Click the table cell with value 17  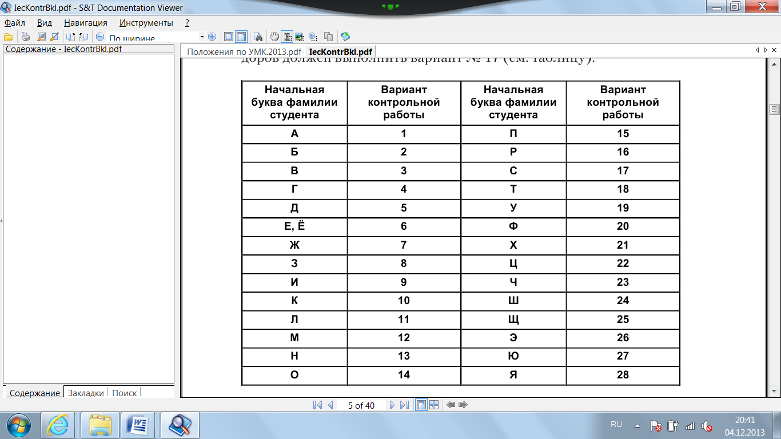(x=623, y=170)
